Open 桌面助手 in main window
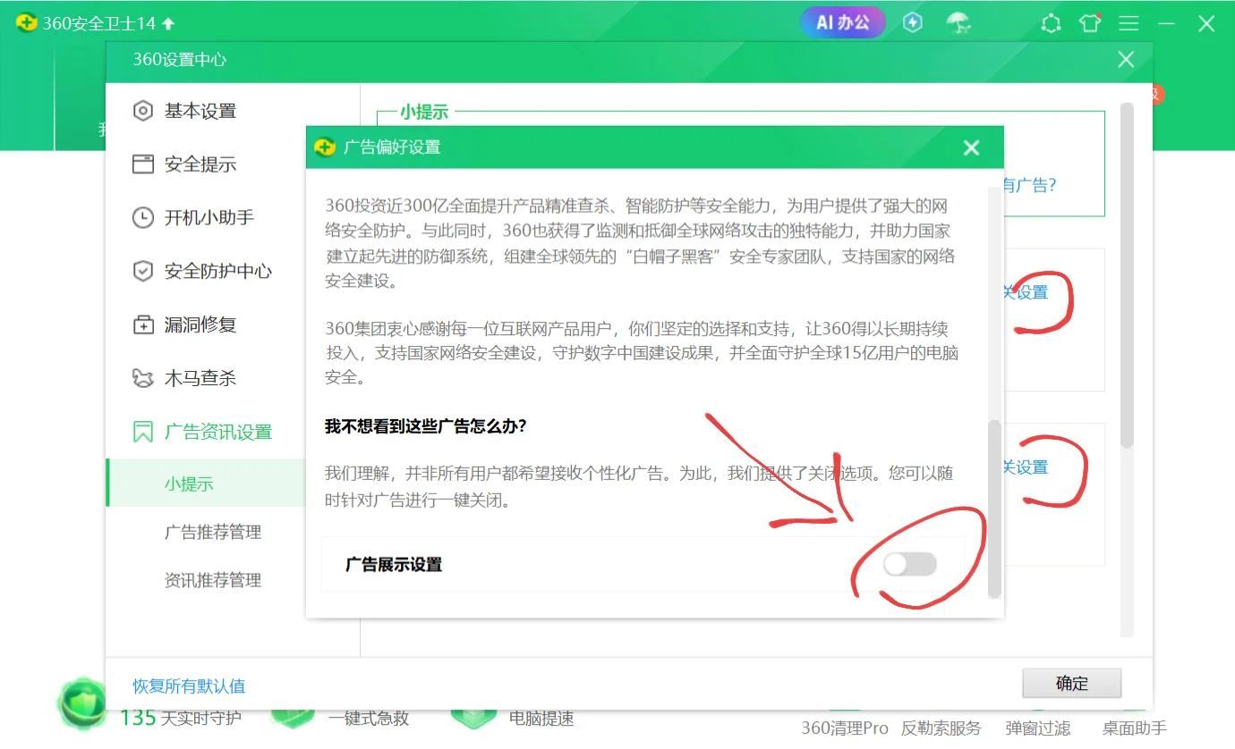Viewport: 1235px width, 749px height. click(x=1134, y=728)
